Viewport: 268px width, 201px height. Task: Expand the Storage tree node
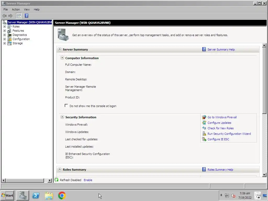tap(5, 43)
